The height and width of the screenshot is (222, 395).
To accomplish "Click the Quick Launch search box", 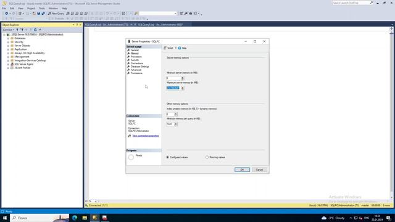I will point(352,2).
